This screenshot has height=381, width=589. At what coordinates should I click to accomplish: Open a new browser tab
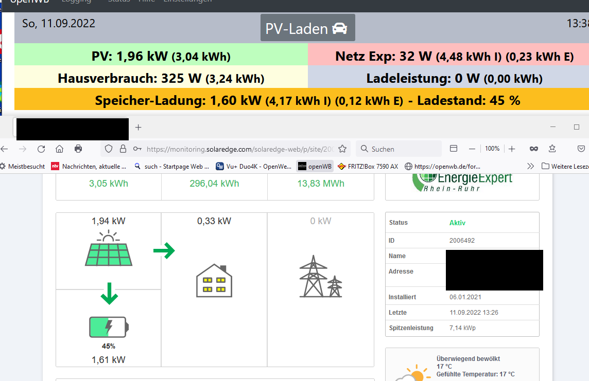(138, 127)
